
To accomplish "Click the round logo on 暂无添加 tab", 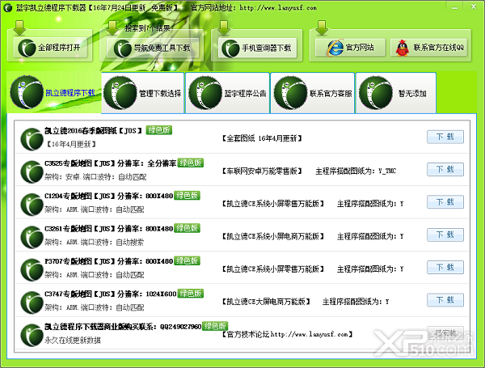I will coord(376,93).
